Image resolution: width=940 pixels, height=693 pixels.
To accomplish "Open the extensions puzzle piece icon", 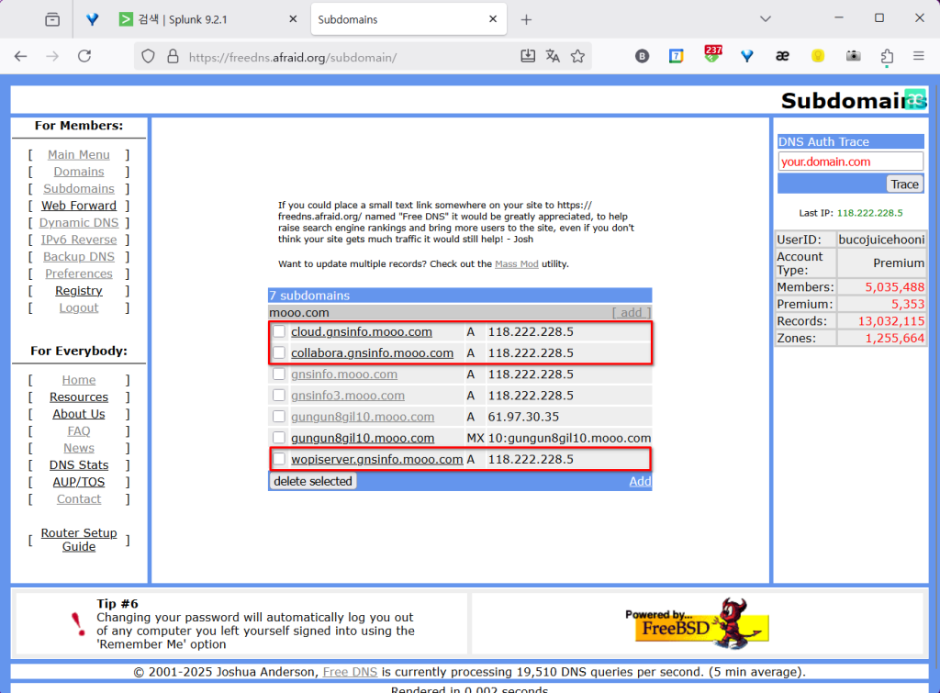I will (887, 56).
